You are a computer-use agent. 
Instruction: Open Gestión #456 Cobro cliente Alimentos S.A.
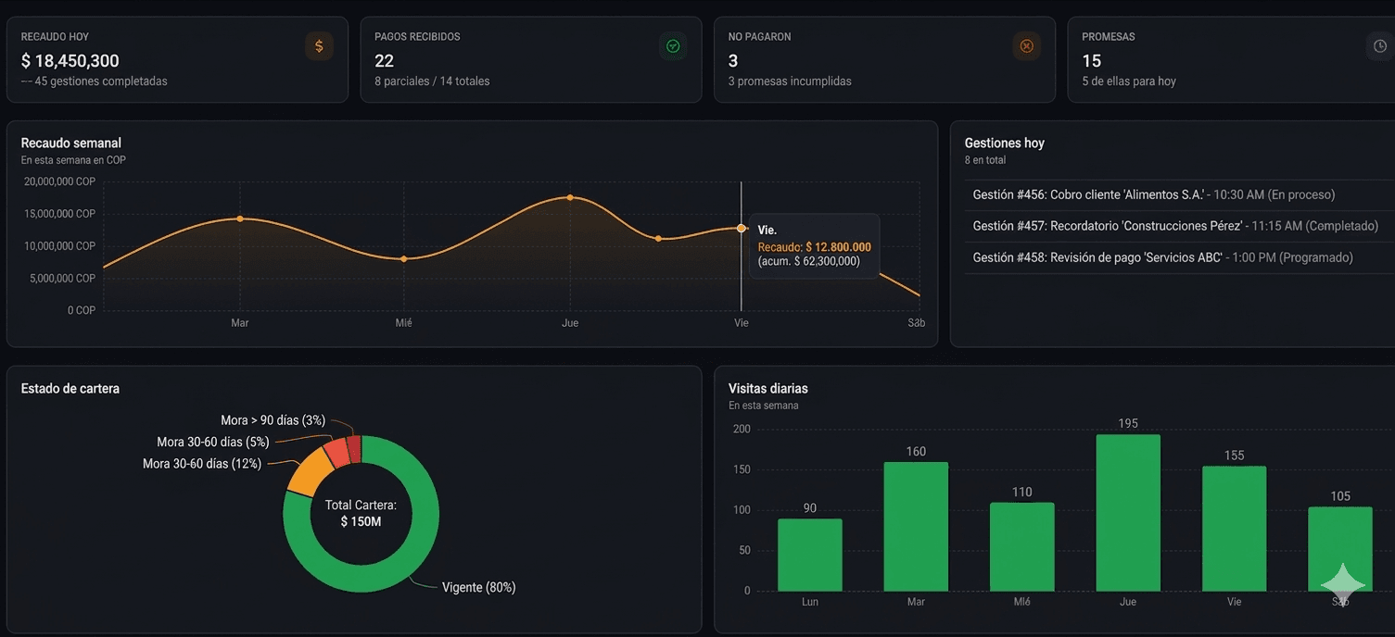coord(1153,194)
